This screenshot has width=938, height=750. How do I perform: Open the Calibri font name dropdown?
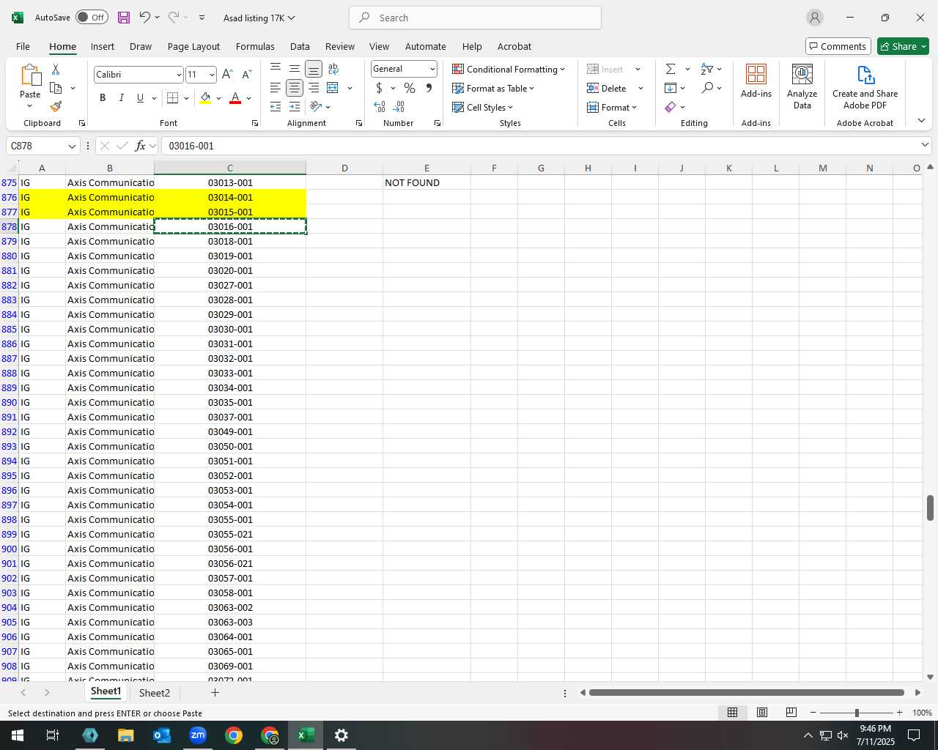(179, 75)
